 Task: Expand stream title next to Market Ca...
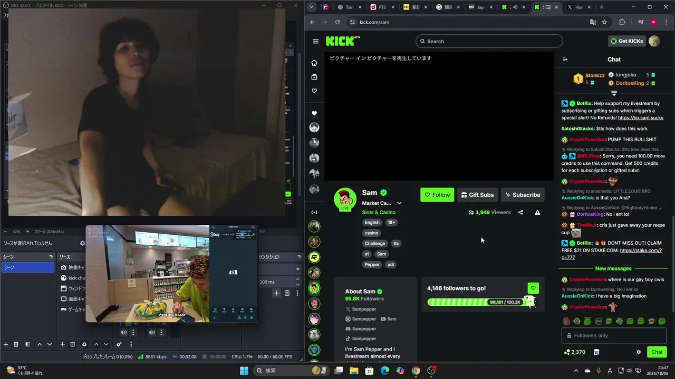point(399,203)
